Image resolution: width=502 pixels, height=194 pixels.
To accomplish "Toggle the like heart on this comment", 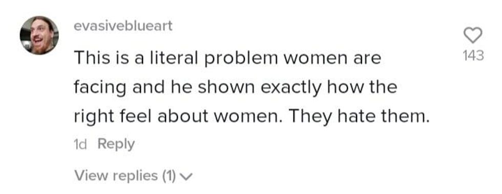I will [x=473, y=35].
